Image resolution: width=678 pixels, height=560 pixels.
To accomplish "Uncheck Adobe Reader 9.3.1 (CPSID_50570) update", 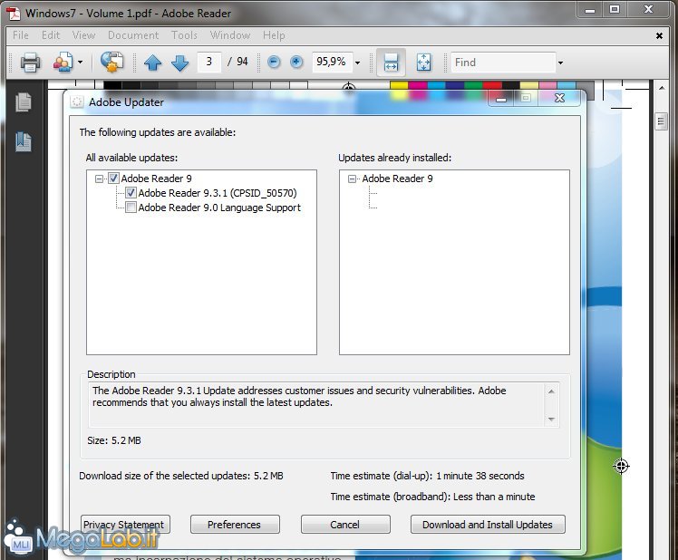I will (x=131, y=193).
